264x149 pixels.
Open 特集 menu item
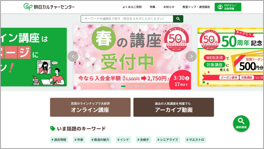152,7
